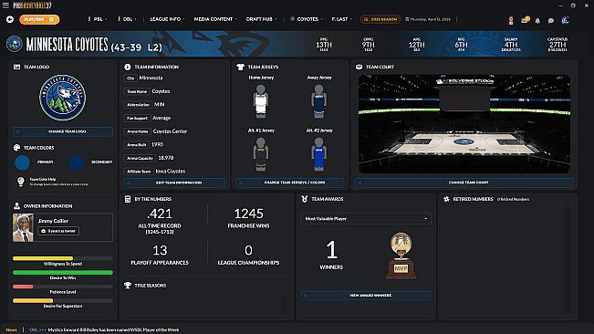This screenshot has width=594, height=334.
Task: Click the orange Play/Sim button
Action: (39, 19)
